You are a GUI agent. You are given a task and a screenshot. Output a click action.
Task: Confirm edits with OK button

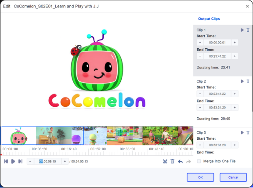200,177
